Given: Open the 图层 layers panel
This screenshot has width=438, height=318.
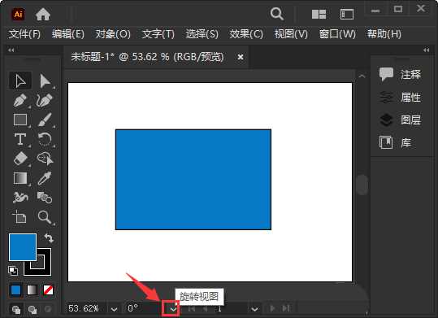Looking at the screenshot, I should tap(400, 120).
